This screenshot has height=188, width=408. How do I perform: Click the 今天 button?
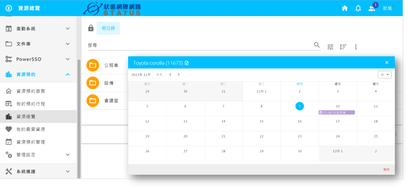[159, 75]
